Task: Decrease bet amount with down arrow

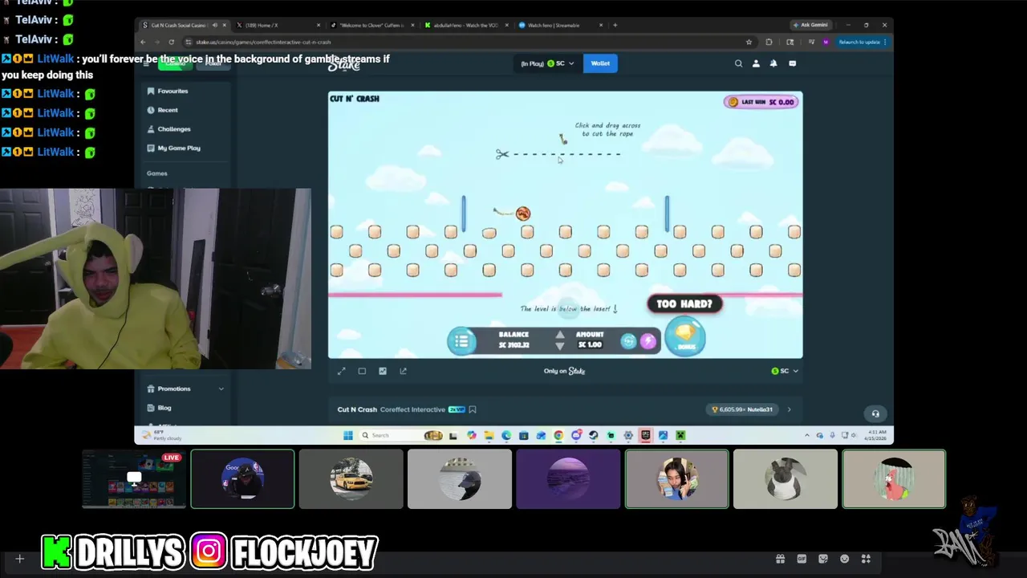Action: [560, 346]
